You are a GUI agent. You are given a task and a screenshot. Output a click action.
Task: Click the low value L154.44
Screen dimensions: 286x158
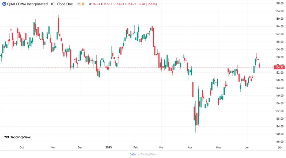(x=119, y=4)
